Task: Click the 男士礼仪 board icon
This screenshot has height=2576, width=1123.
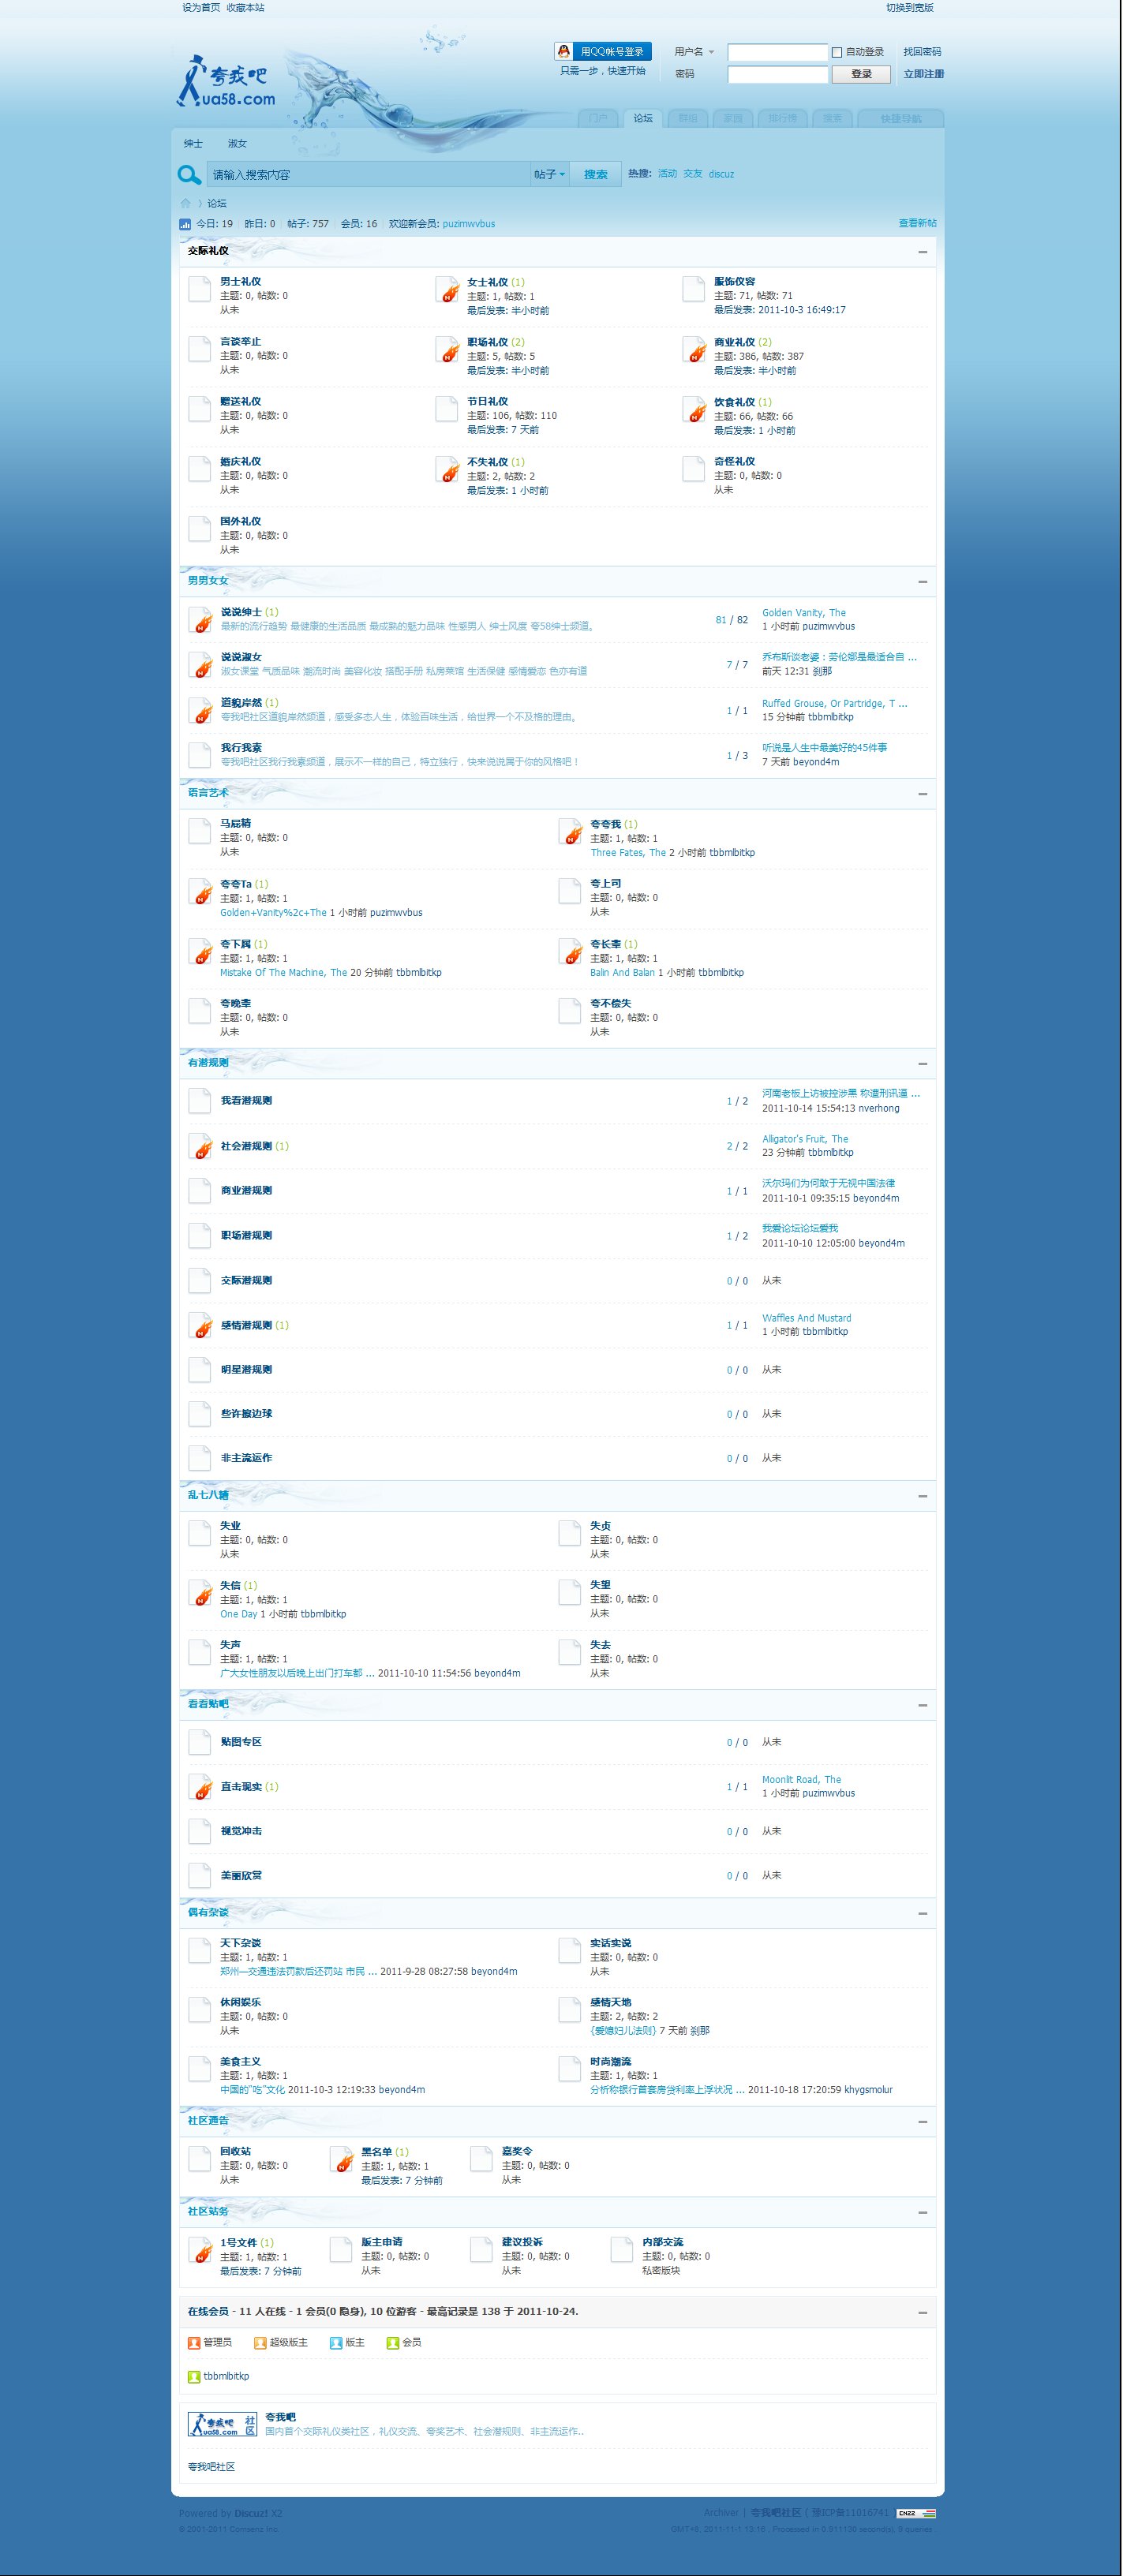Action: [x=200, y=290]
